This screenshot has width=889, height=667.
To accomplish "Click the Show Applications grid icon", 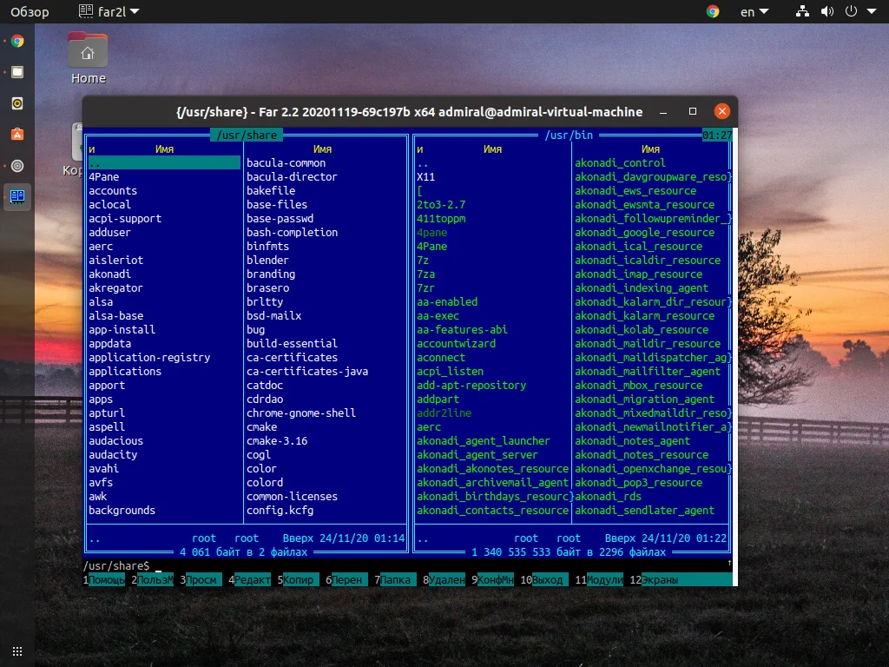I will [16, 650].
